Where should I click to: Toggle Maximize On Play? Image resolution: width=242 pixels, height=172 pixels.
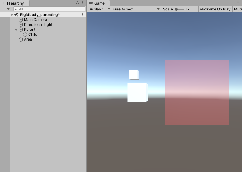coord(215,9)
